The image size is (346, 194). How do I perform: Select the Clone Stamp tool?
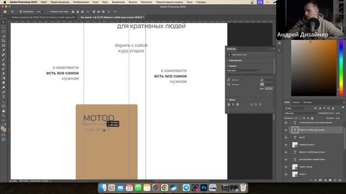click(x=4, y=64)
